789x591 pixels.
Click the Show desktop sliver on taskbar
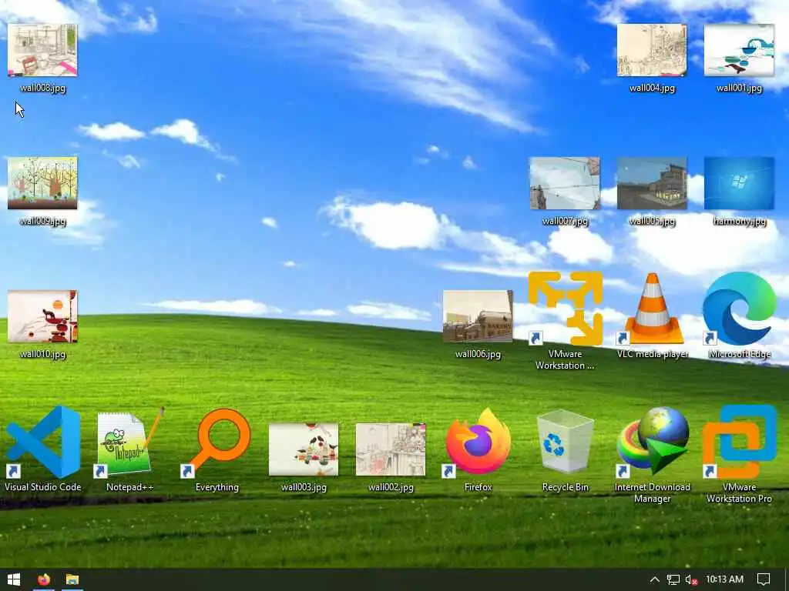[x=787, y=579]
